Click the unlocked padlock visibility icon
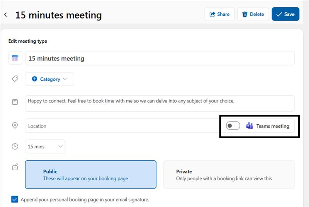Screen dimensions: 309x207 coord(15,167)
